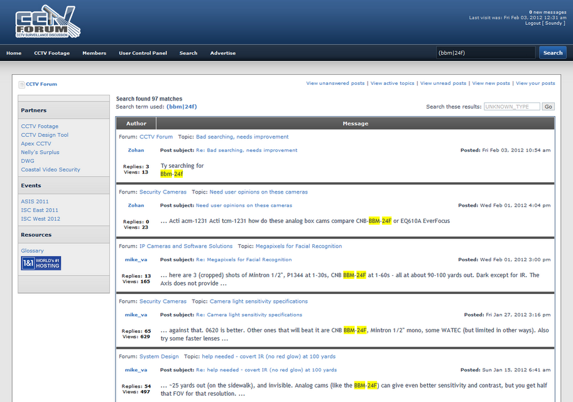573x402 pixels.
Task: Open the Advertise page
Action: click(223, 53)
